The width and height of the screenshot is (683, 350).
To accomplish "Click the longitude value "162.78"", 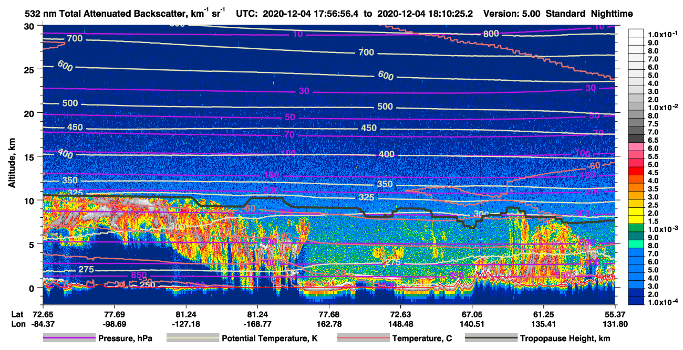I will 329,323.
